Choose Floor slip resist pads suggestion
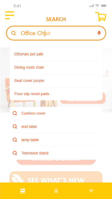 56,94
